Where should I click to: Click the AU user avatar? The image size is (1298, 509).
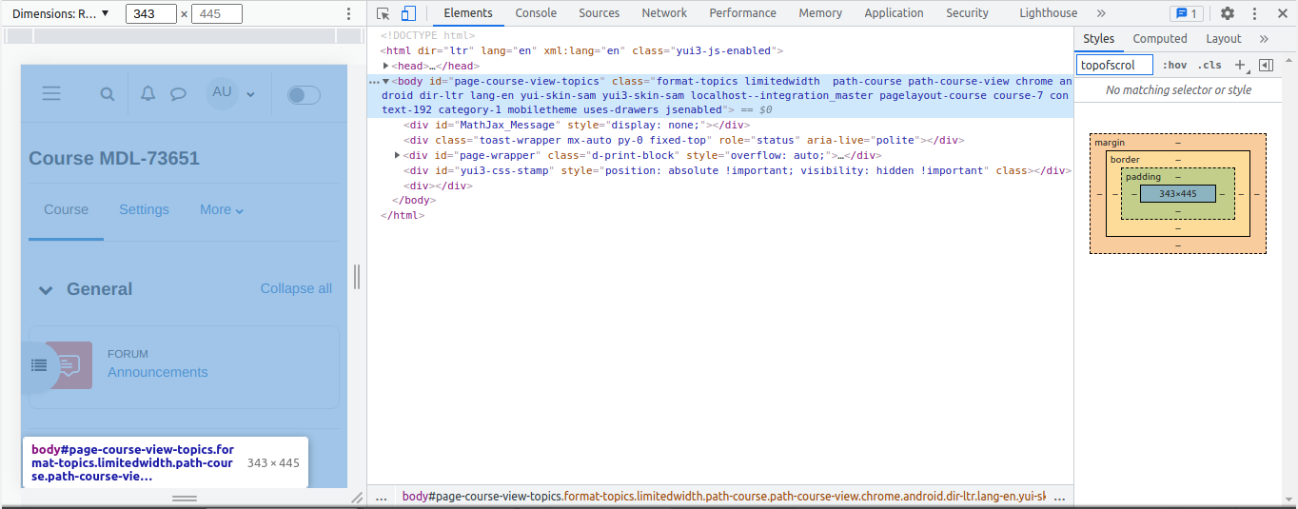pos(222,92)
